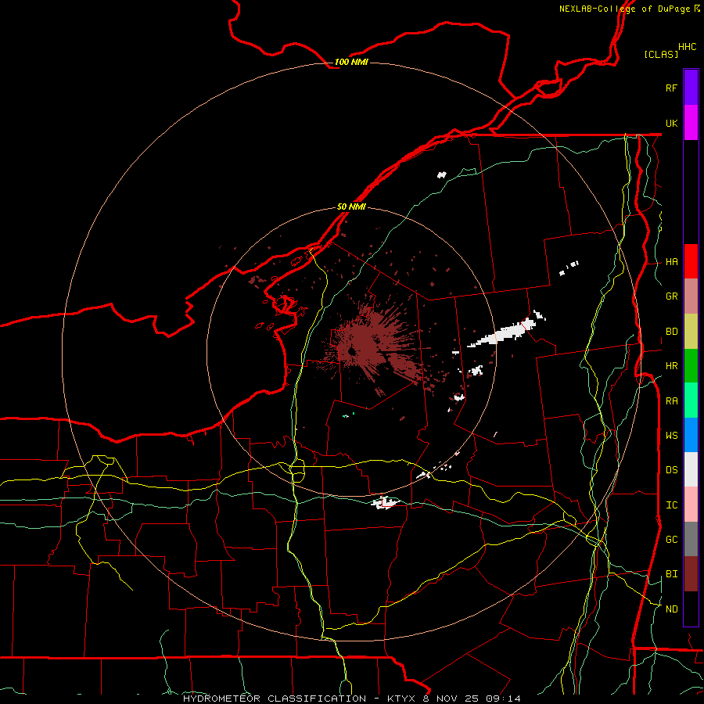Click the RA legend label
This screenshot has width=704, height=704.
[x=671, y=401]
